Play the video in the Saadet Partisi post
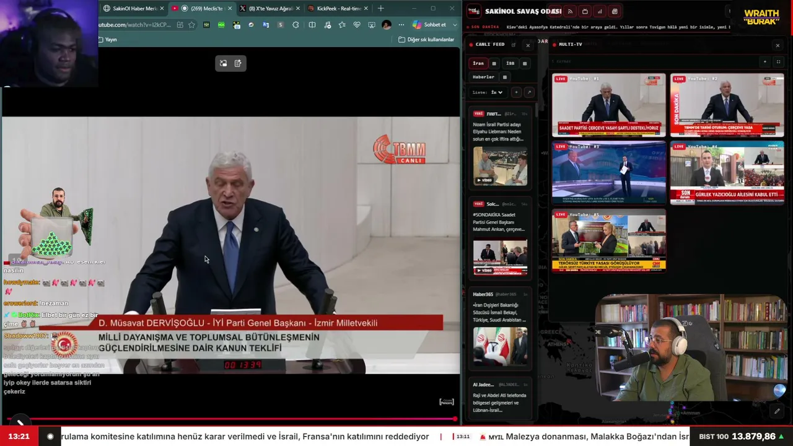The height and width of the screenshot is (446, 793). coord(500,256)
